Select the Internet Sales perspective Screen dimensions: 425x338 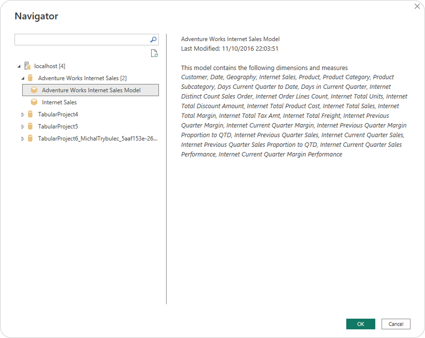59,102
